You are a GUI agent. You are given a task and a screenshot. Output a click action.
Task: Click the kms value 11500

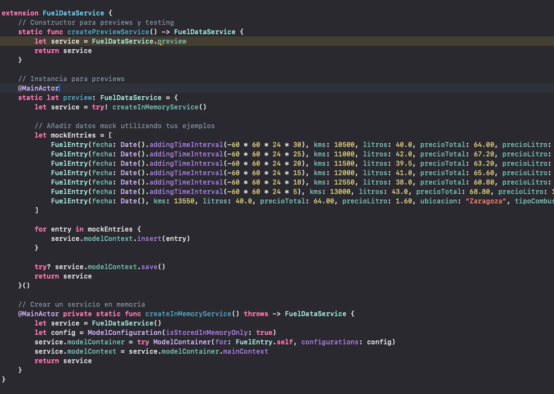(344, 163)
